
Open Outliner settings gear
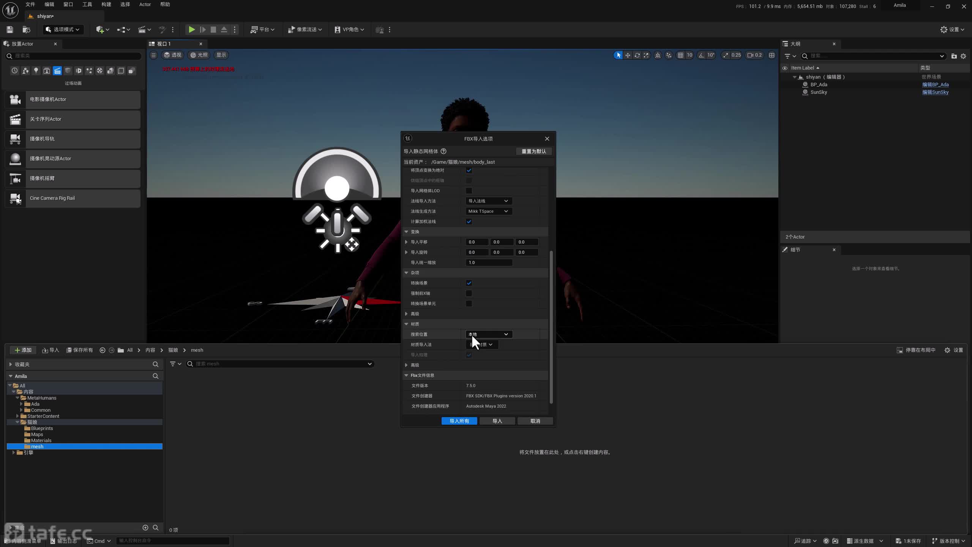click(x=963, y=56)
